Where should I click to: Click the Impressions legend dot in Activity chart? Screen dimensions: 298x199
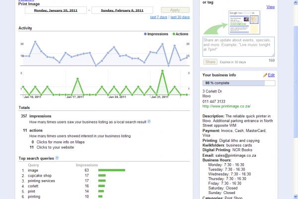click(x=146, y=34)
